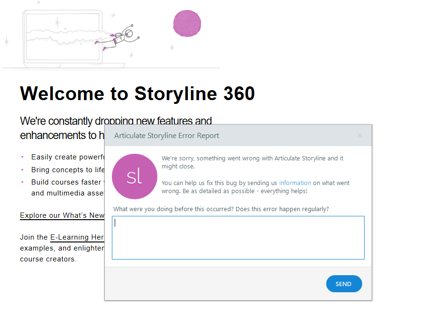Click the pink Storyline 'sl' logo
The height and width of the screenshot is (325, 438).
134,176
